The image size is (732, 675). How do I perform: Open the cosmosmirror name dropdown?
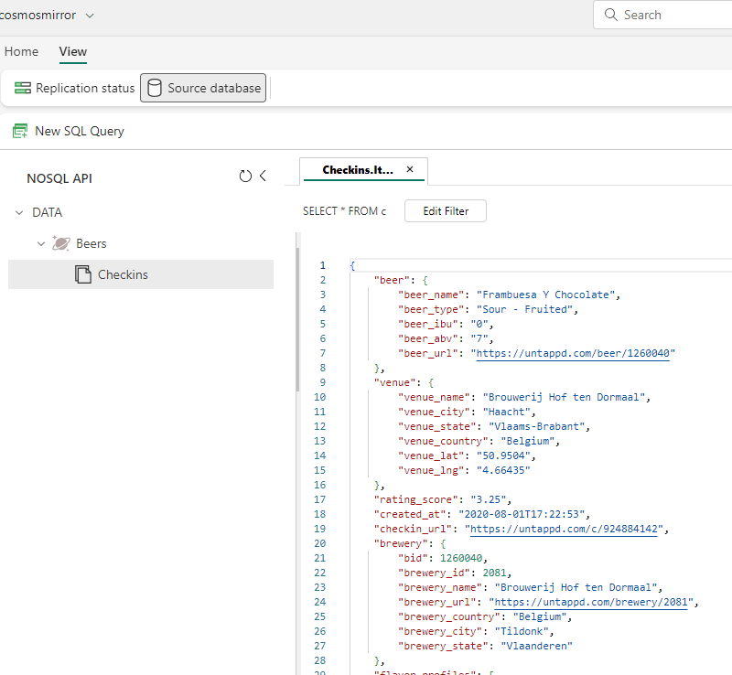coord(90,16)
